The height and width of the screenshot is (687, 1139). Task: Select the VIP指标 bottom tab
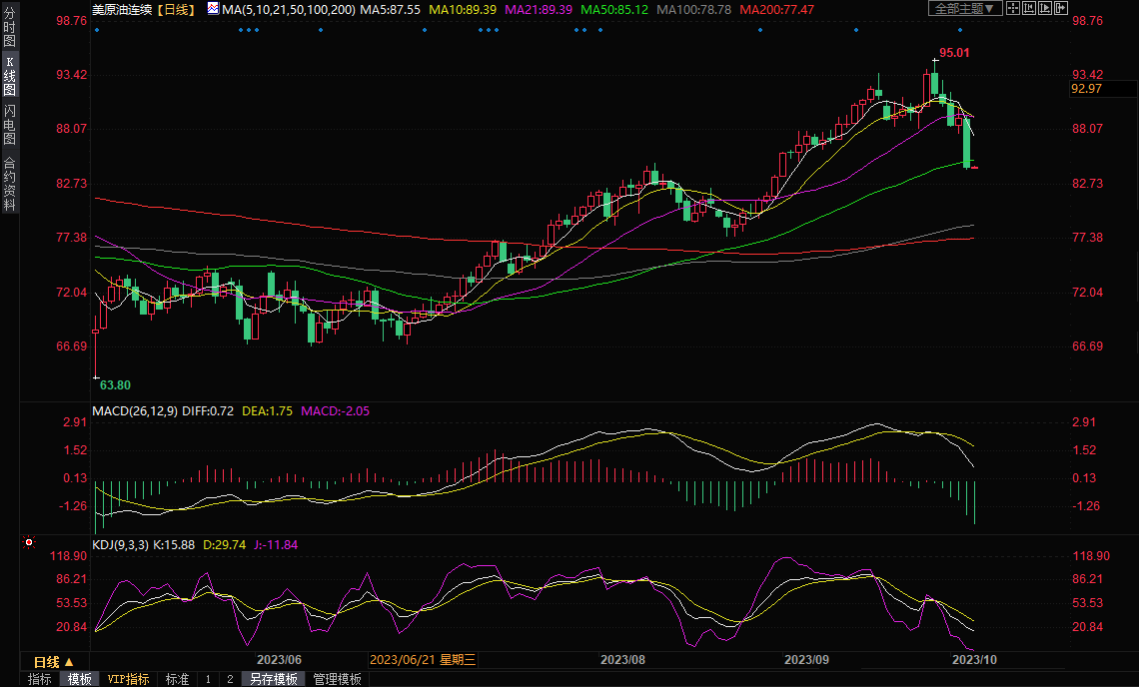click(x=128, y=679)
